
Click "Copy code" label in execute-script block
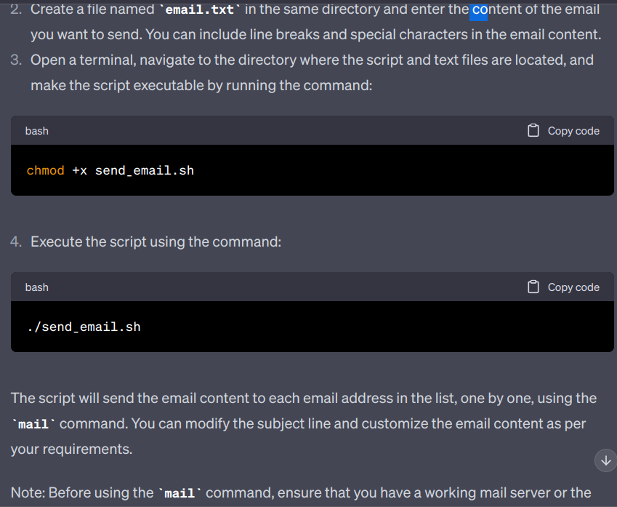point(573,287)
